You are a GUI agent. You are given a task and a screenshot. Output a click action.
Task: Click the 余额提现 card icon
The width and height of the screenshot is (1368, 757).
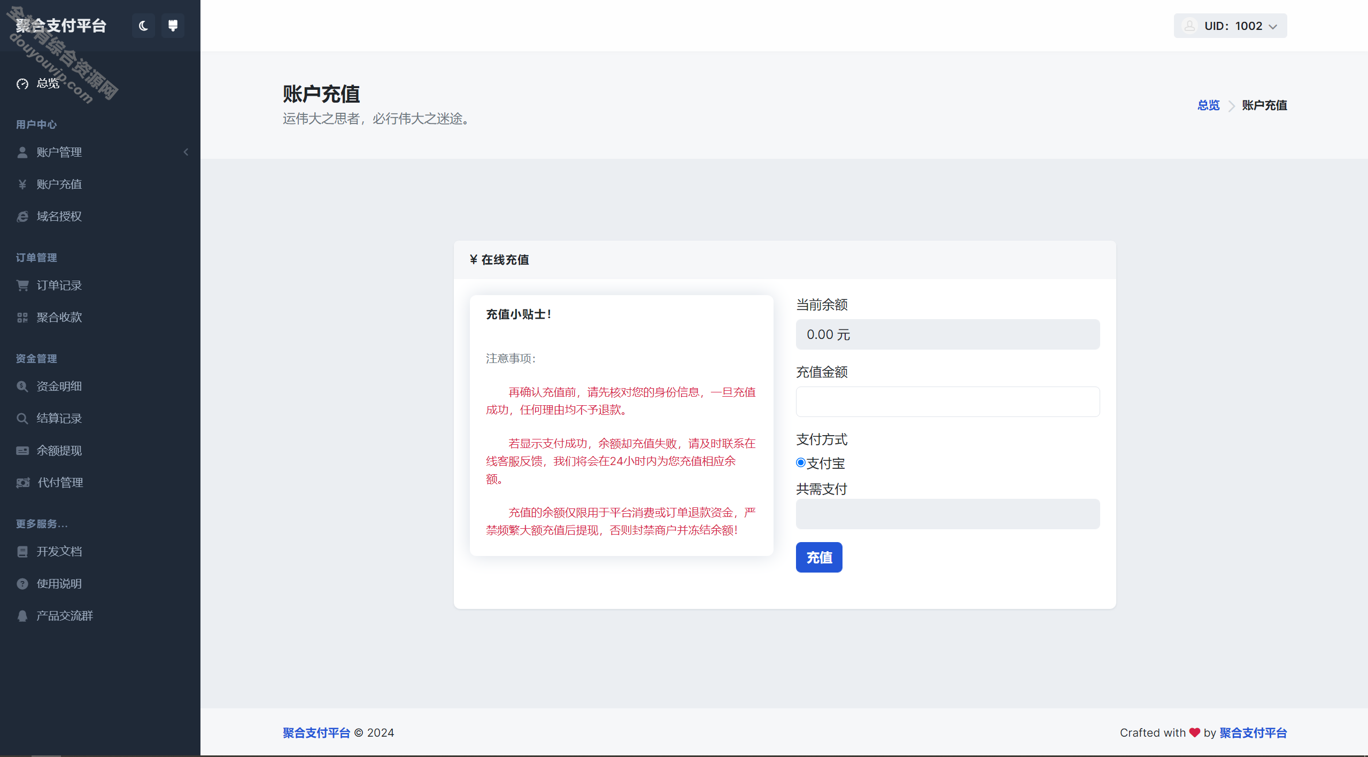click(x=22, y=451)
